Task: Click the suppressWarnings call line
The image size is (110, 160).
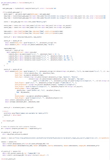Action: [x=10, y=48]
